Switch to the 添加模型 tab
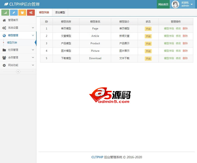 (60, 12)
